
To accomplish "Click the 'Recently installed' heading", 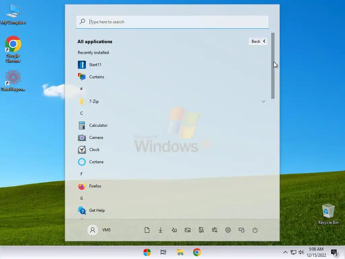I will (x=93, y=53).
